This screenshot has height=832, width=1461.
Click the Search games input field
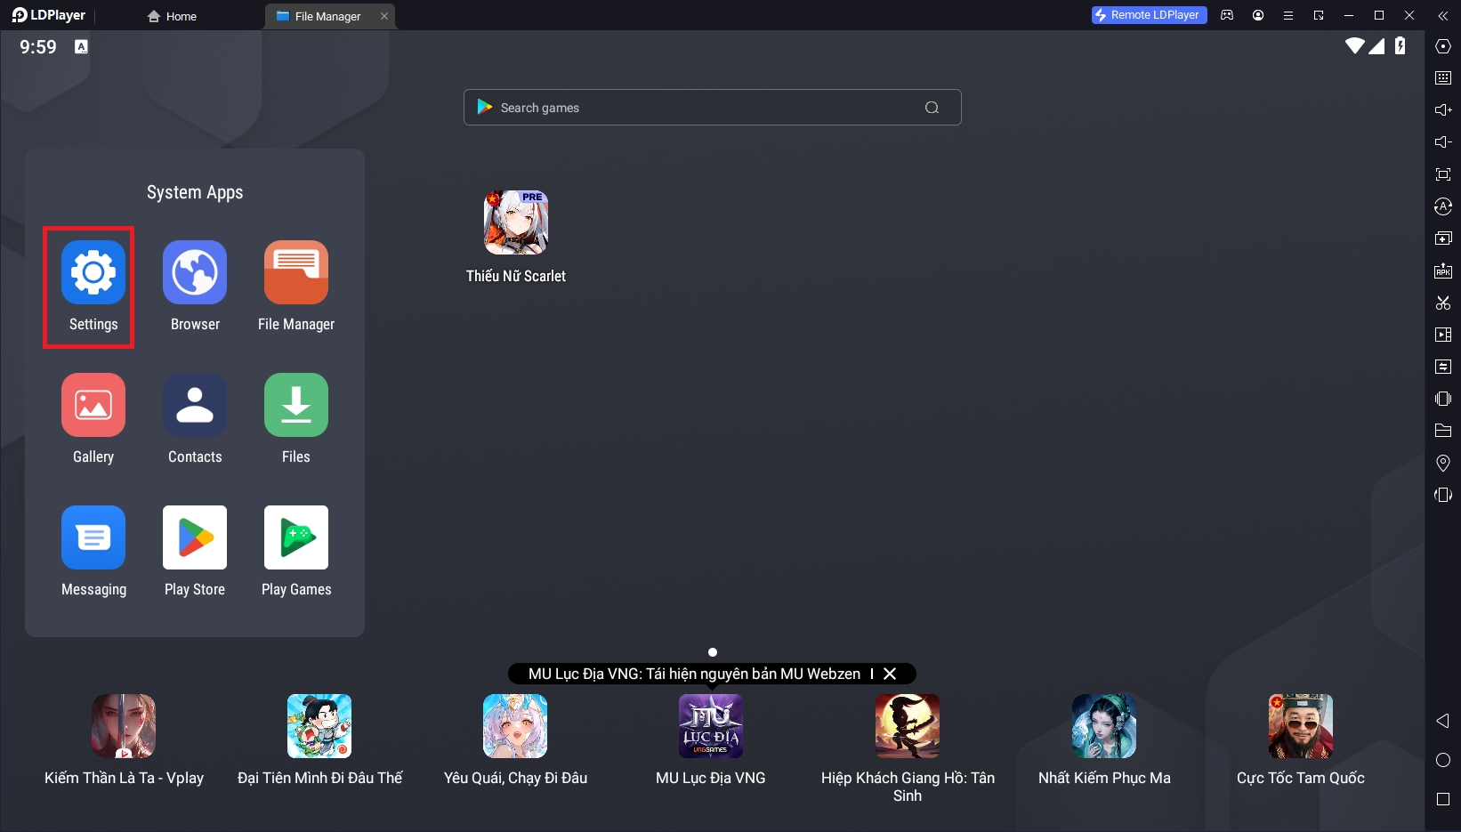(x=703, y=108)
